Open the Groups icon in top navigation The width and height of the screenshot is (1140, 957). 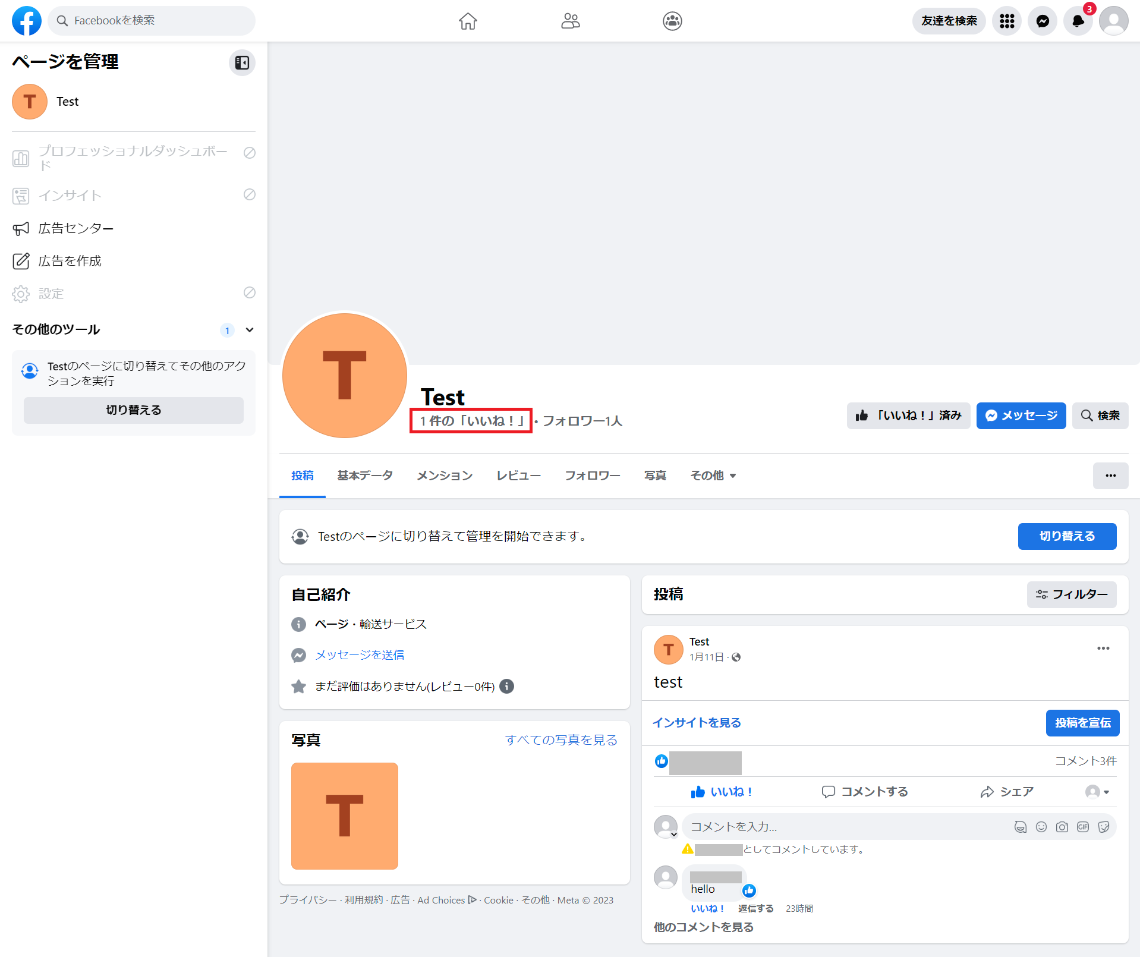click(x=672, y=21)
